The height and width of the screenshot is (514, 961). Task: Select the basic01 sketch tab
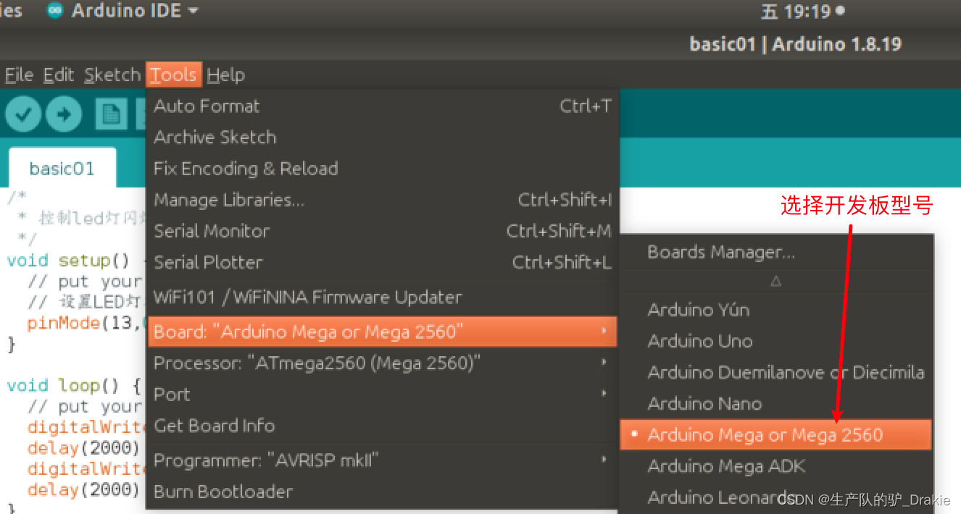point(62,169)
